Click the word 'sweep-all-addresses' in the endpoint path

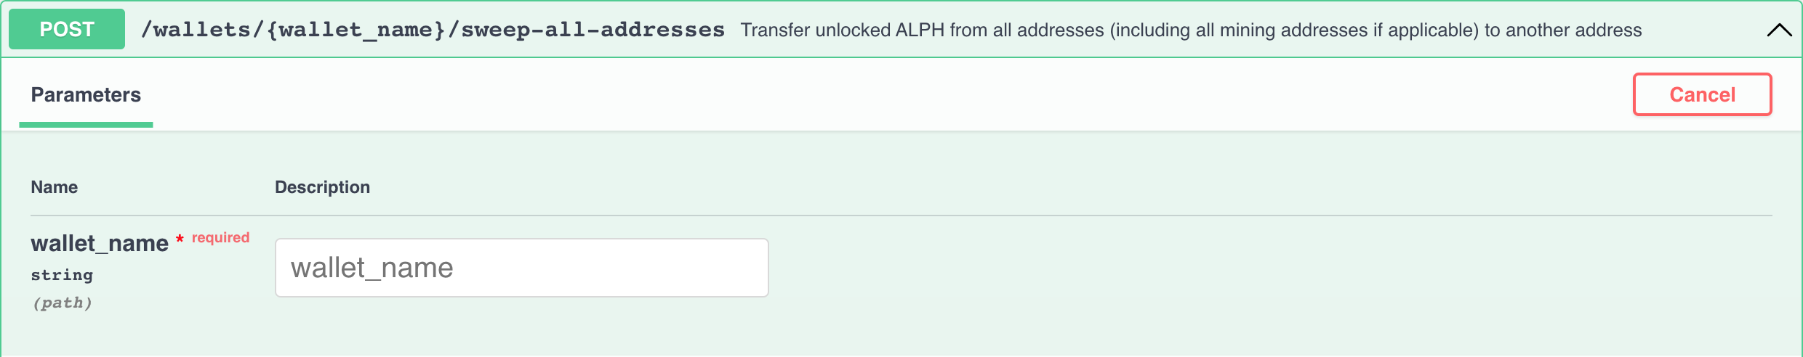(593, 30)
